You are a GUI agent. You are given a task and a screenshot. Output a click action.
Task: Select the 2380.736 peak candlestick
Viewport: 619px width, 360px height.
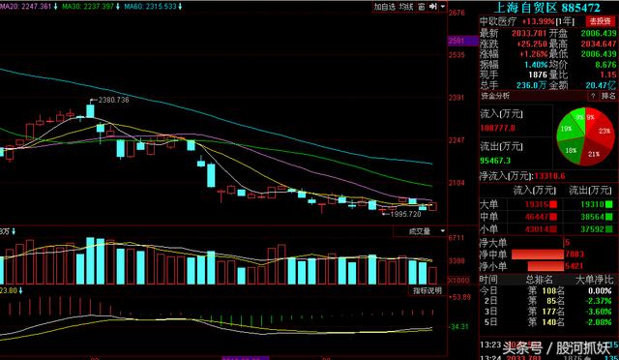pos(90,110)
